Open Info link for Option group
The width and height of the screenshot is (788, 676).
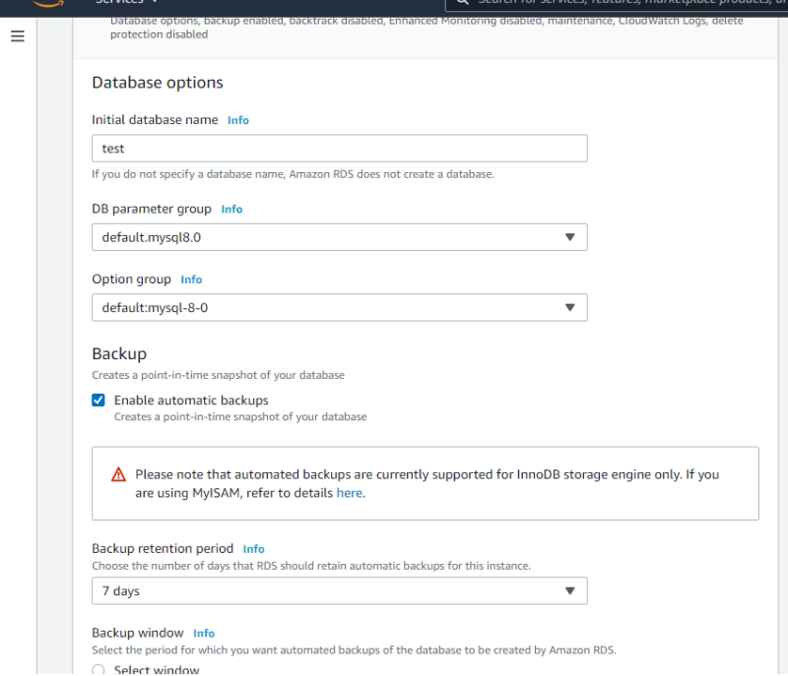click(191, 279)
